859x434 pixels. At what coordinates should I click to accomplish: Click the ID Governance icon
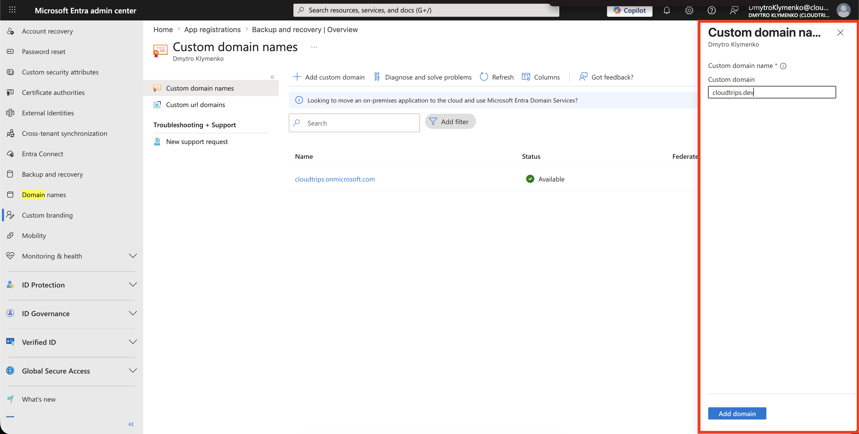[10, 313]
